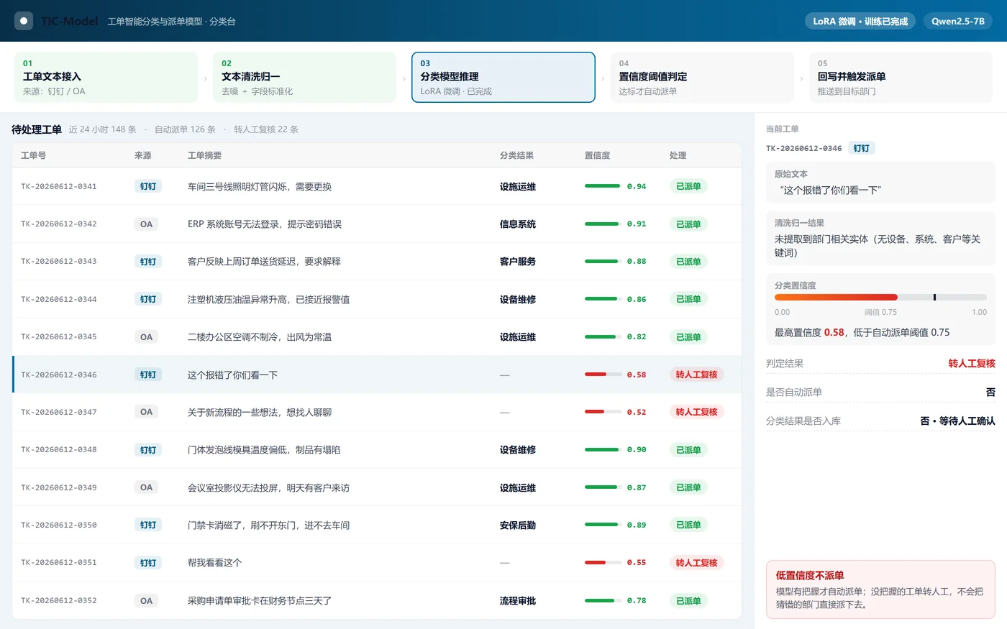1007x629 pixels.
Task: Click the 工单摘要 column header
Action: (204, 155)
